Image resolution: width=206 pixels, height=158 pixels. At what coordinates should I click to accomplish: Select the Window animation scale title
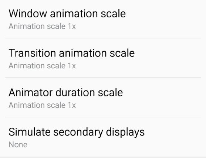click(67, 14)
